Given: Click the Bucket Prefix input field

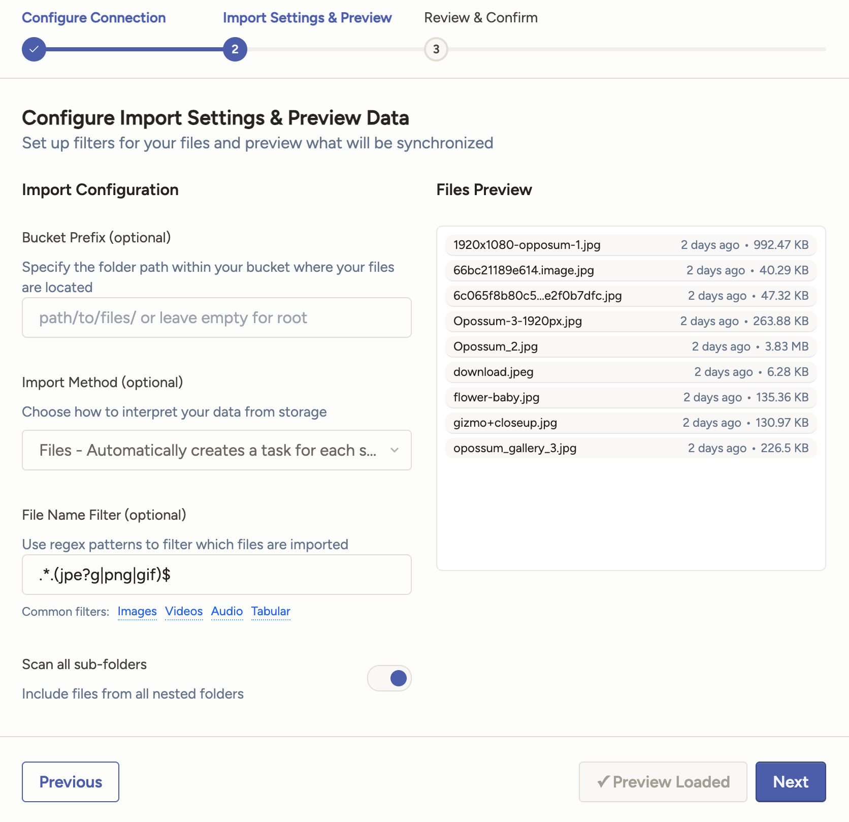Looking at the screenshot, I should click(x=216, y=318).
